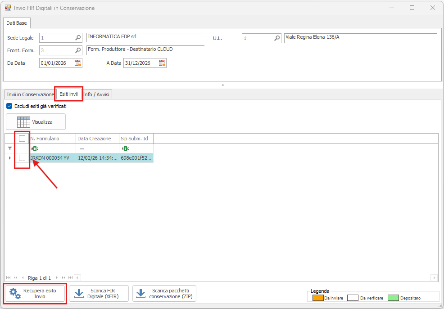The height and width of the screenshot is (309, 444).
Task: Expand the row indicator arrow
Action: pyautogui.click(x=10, y=158)
